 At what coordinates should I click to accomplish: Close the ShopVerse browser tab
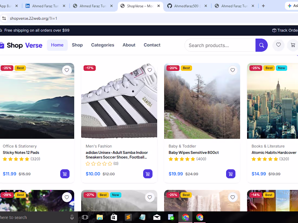[158, 6]
